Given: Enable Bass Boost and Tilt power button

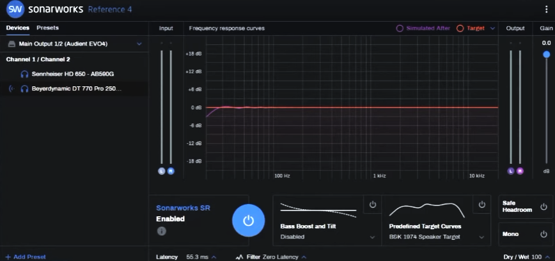Looking at the screenshot, I should [x=372, y=205].
